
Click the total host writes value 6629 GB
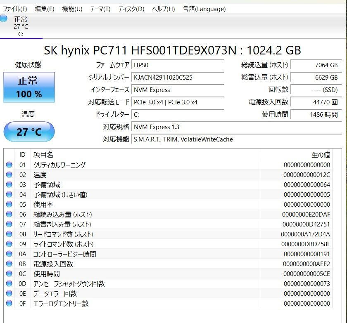pos(316,78)
